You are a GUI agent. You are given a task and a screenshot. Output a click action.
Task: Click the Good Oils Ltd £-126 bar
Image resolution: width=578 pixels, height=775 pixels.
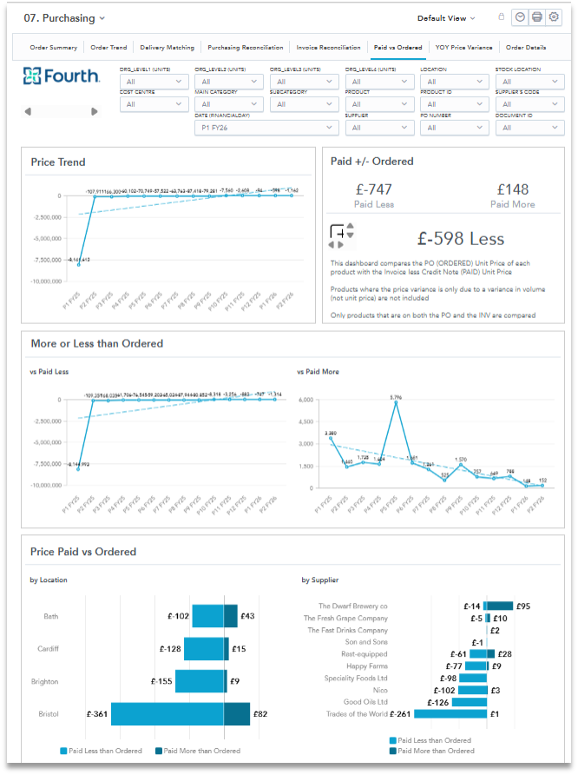(470, 702)
